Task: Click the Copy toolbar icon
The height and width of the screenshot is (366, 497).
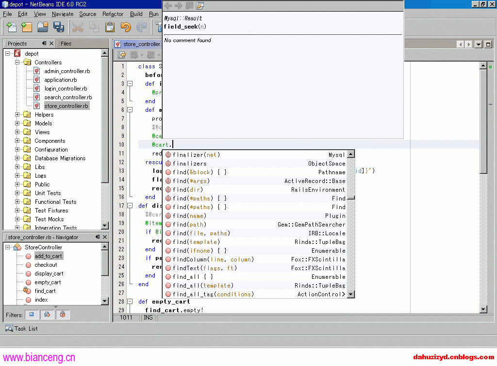Action: (94, 27)
